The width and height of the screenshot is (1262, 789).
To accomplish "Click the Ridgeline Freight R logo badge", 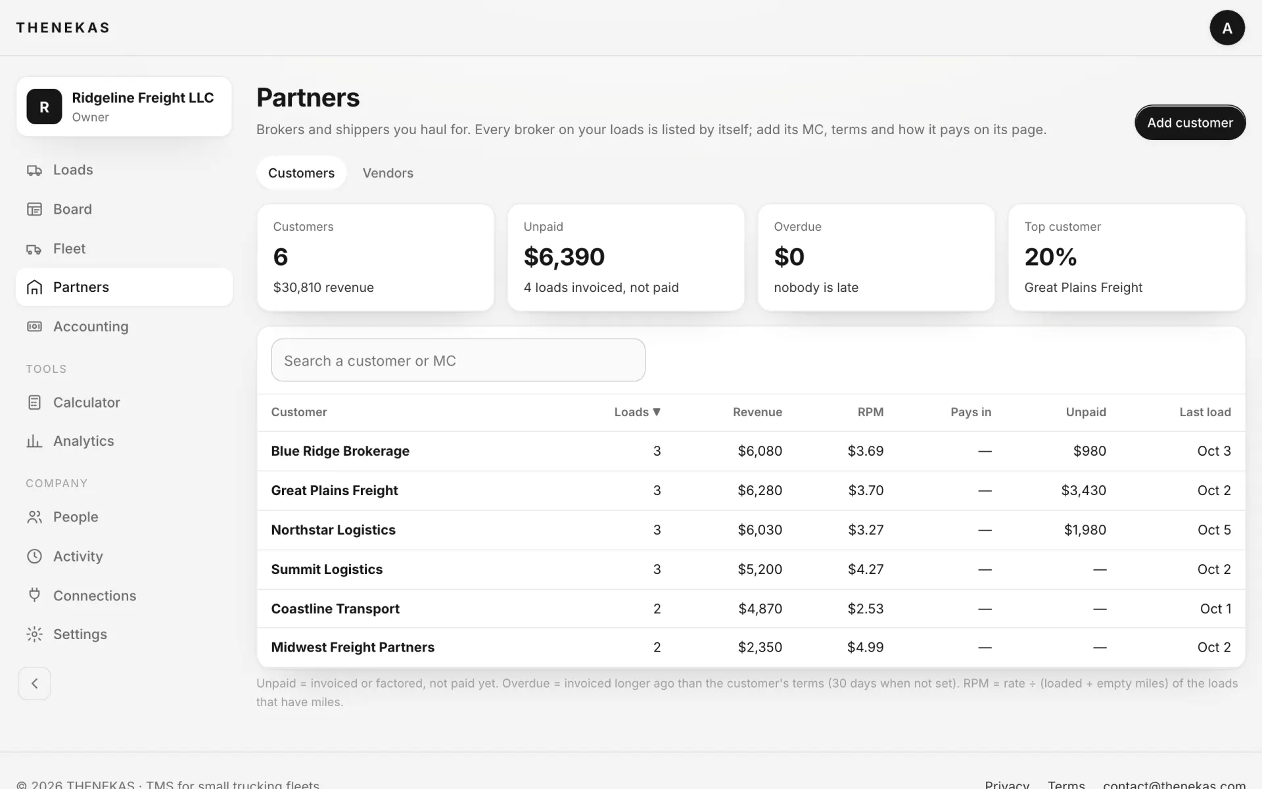I will click(44, 107).
